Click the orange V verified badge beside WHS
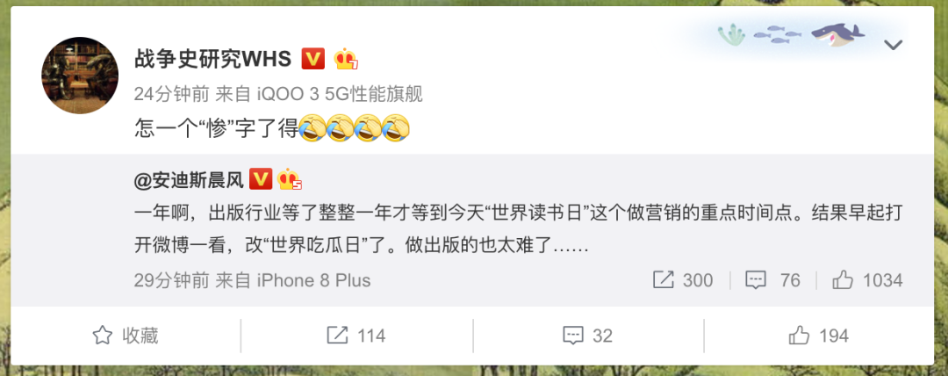Screen dimensions: 948x376 tap(313, 59)
